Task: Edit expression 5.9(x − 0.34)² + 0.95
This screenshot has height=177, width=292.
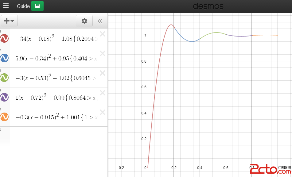Action: point(56,58)
